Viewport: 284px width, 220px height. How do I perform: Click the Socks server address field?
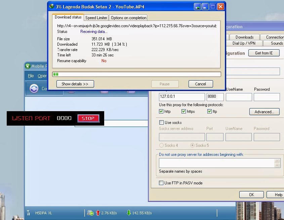coord(182,137)
